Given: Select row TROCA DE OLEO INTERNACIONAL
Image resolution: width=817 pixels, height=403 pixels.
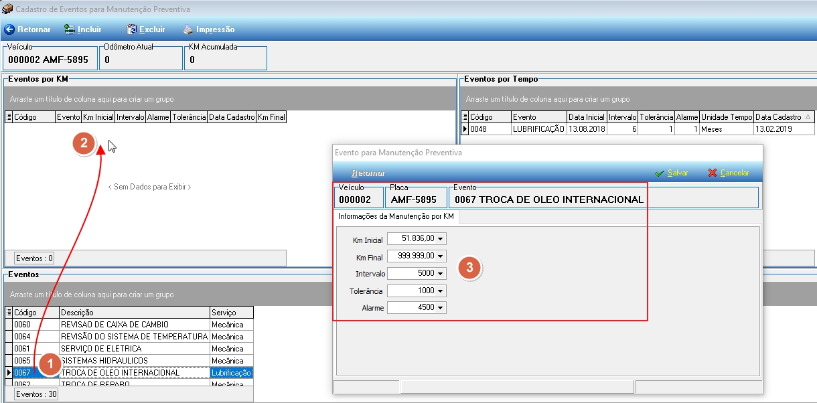Looking at the screenshot, I should (x=129, y=373).
